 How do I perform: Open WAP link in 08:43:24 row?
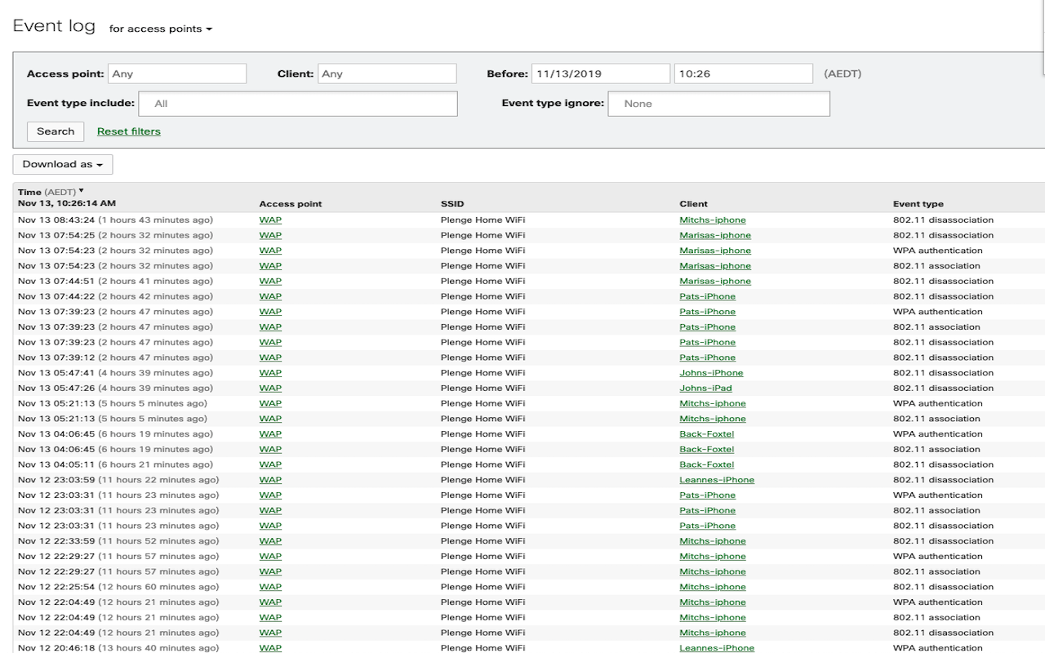click(x=270, y=220)
